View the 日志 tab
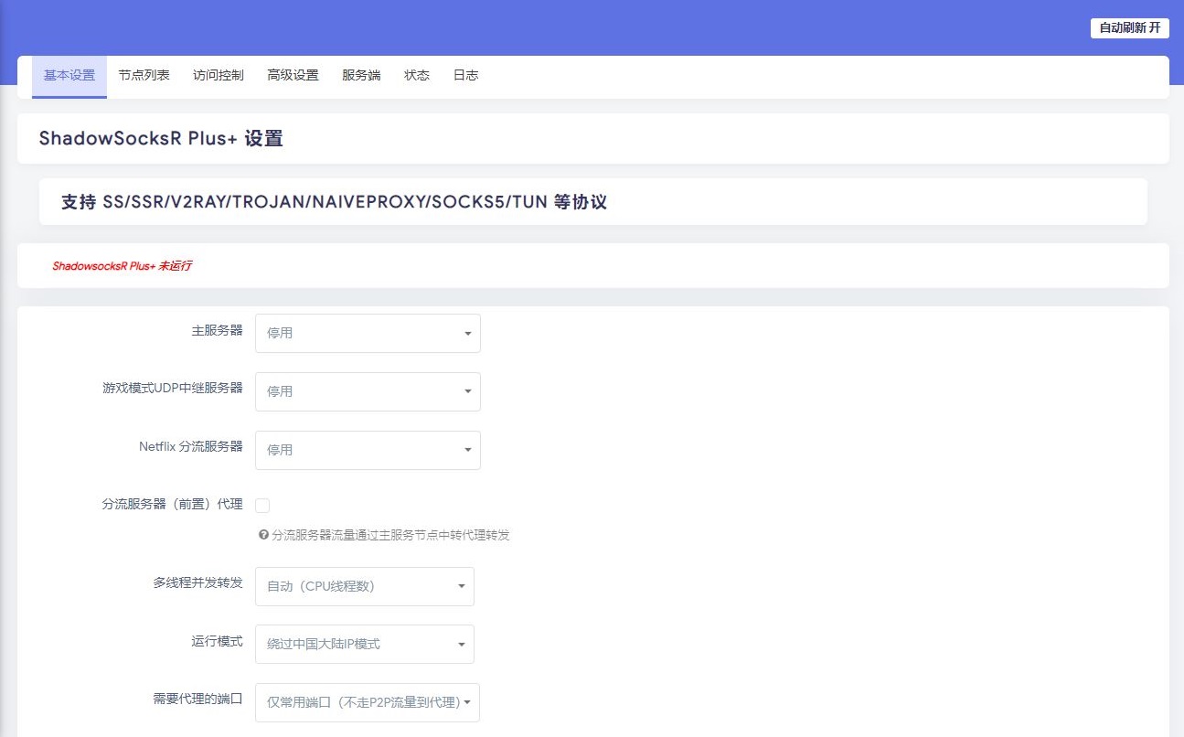The width and height of the screenshot is (1184, 737). (465, 76)
